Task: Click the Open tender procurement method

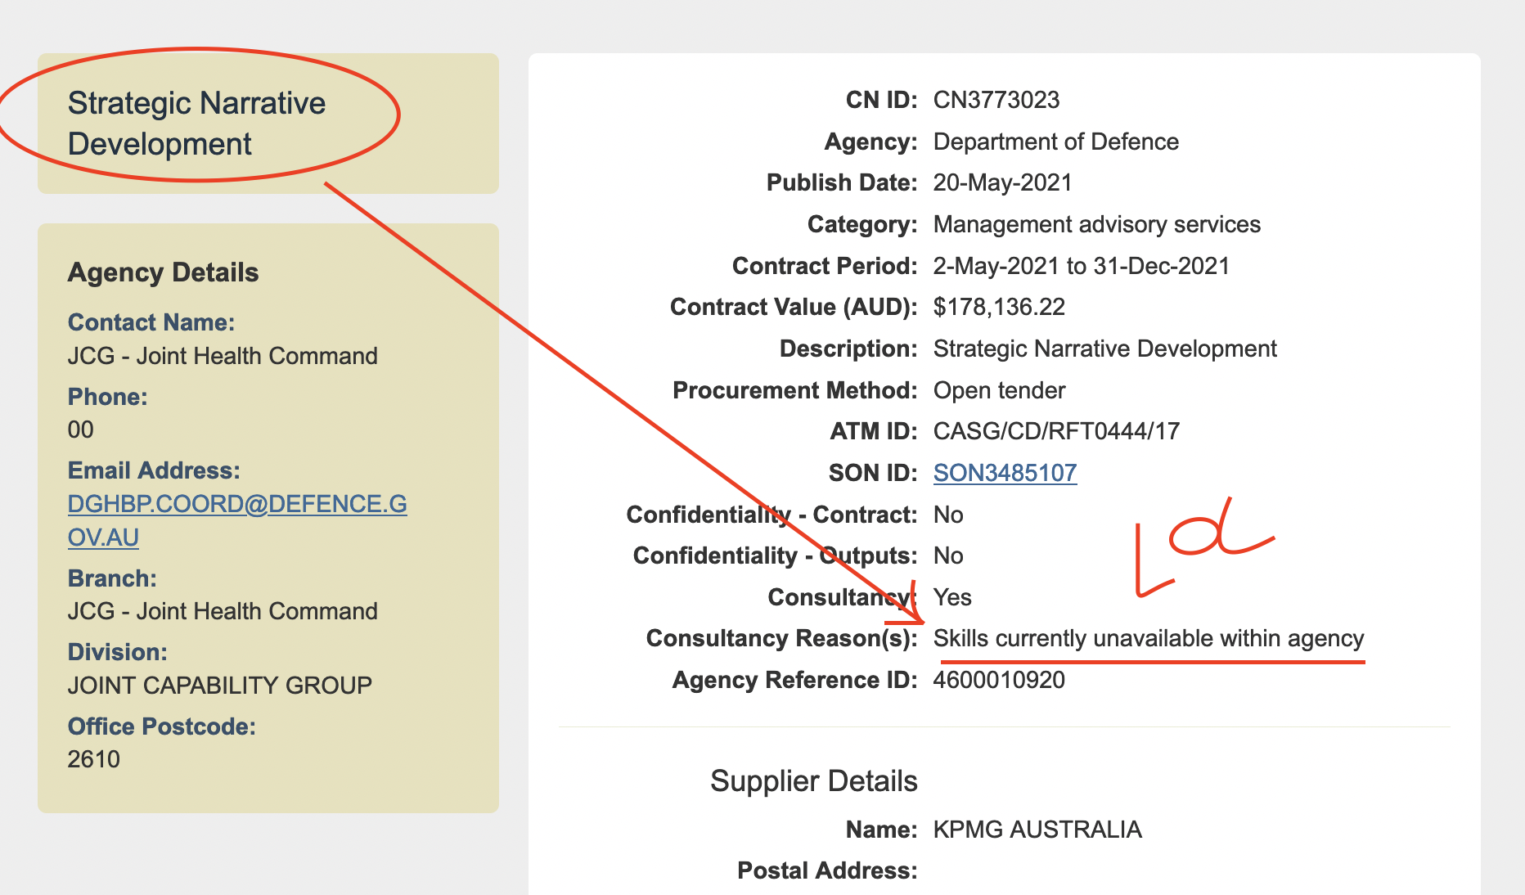Action: pyautogui.click(x=999, y=390)
